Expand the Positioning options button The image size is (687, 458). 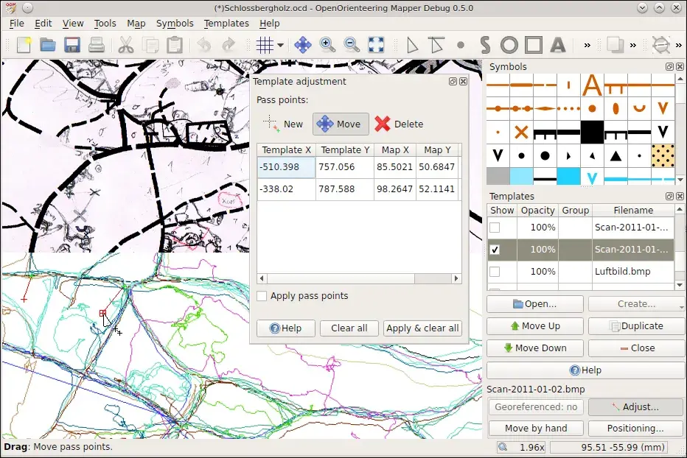[x=635, y=429]
